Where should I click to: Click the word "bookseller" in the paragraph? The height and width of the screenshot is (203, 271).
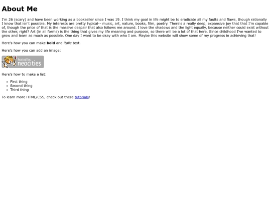tap(85, 20)
